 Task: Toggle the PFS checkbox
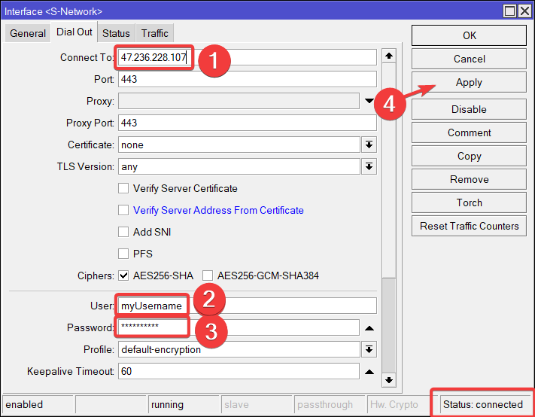(123, 254)
